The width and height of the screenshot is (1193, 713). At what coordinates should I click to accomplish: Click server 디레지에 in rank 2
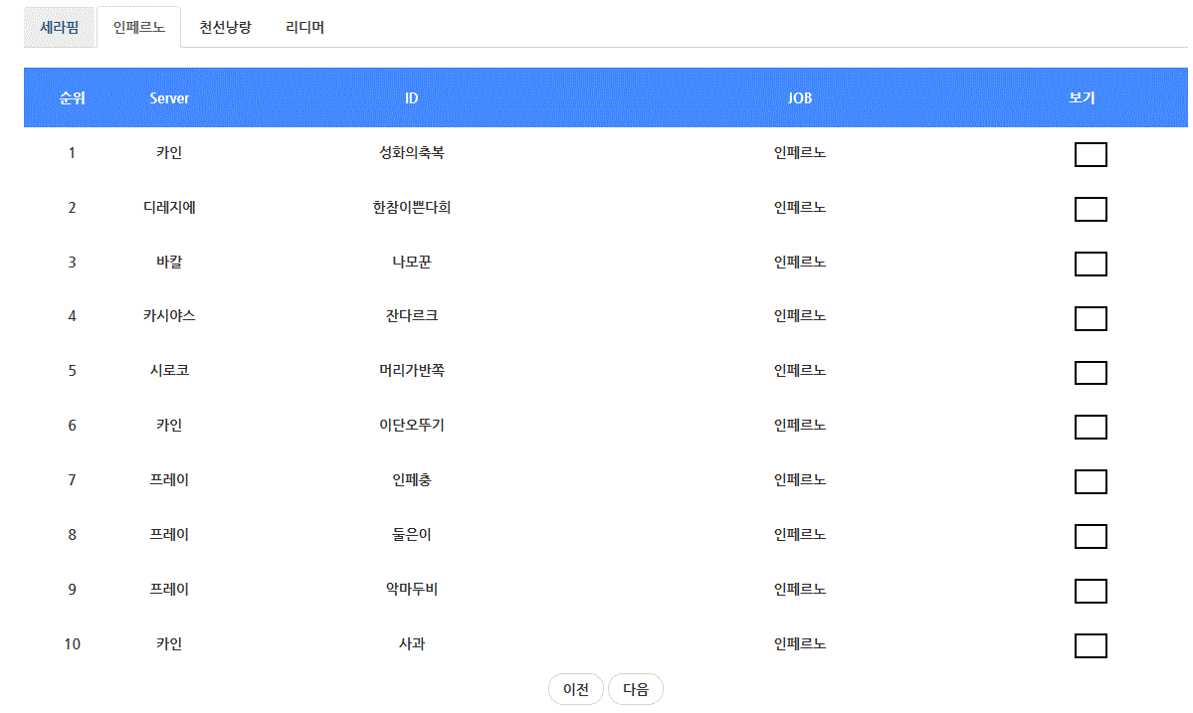coord(169,208)
